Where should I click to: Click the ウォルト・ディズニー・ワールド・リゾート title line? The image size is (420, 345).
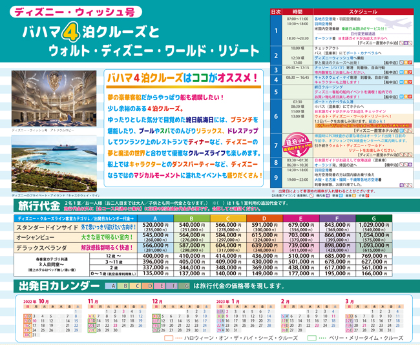tap(154, 51)
